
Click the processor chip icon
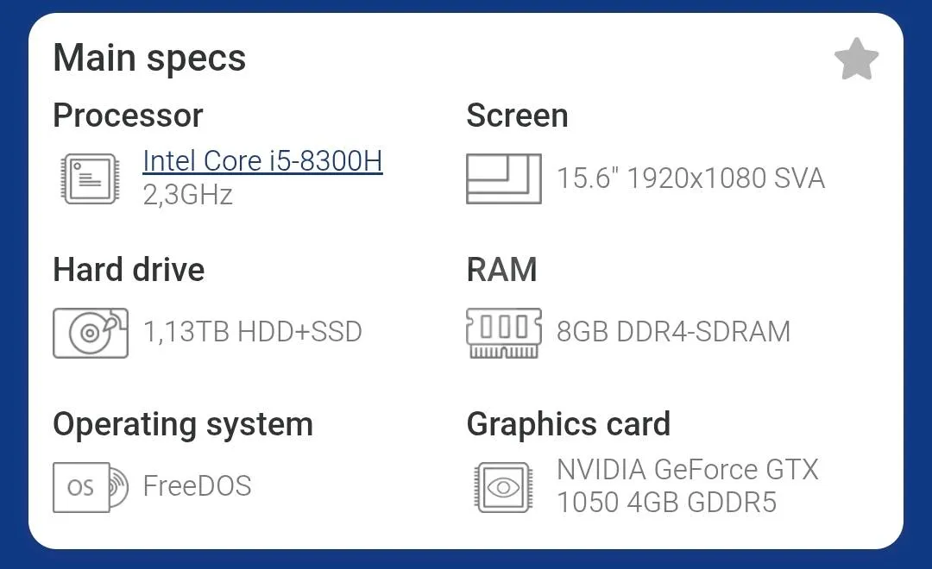(91, 178)
